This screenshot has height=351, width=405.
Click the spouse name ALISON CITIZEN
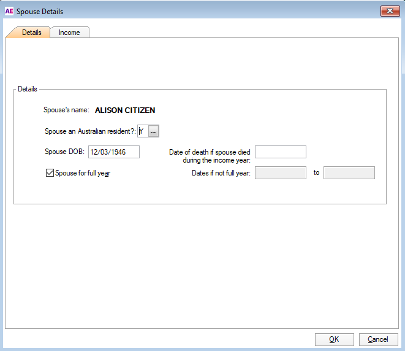(x=125, y=110)
